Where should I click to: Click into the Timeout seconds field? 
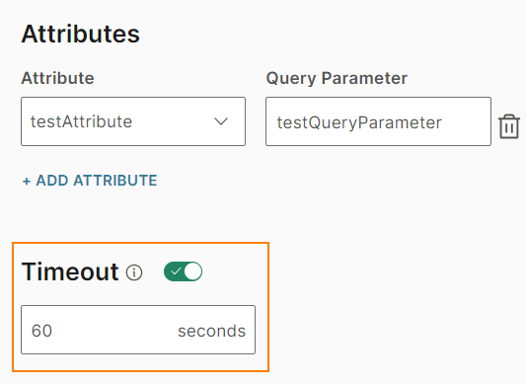point(138,330)
